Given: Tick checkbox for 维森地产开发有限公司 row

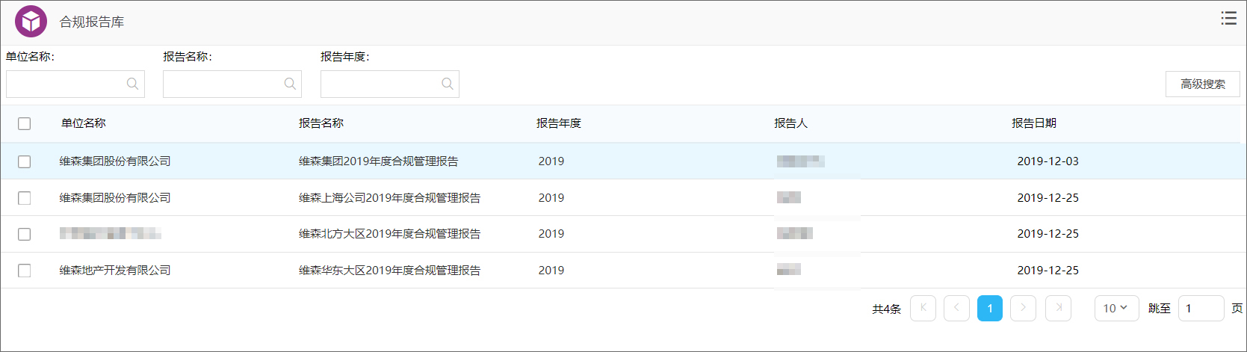Looking at the screenshot, I should click(x=25, y=271).
